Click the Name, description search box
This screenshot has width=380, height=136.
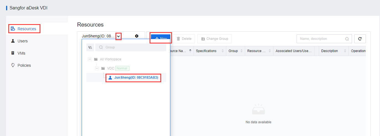click(x=324, y=39)
